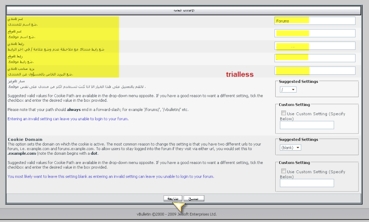Click forum name field containing Forums
The height and width of the screenshot is (222, 369).
(x=315, y=21)
